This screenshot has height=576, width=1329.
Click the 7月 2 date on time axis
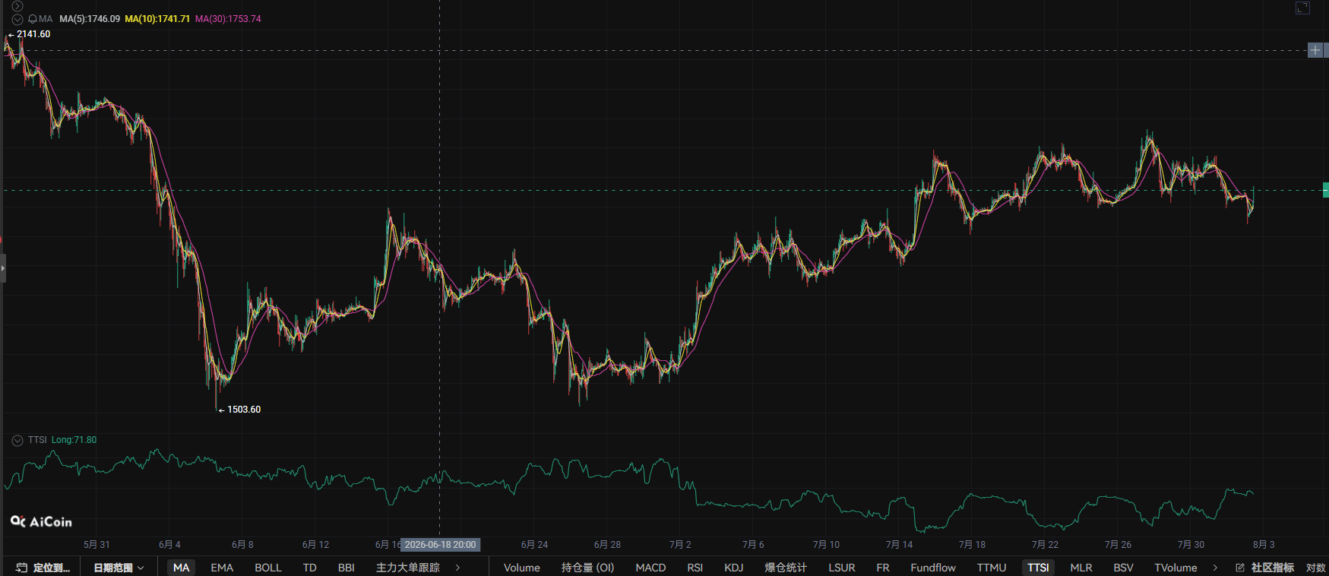coord(680,545)
